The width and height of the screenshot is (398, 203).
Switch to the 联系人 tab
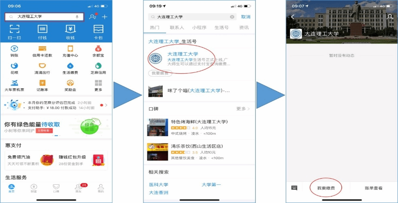pos(177,28)
